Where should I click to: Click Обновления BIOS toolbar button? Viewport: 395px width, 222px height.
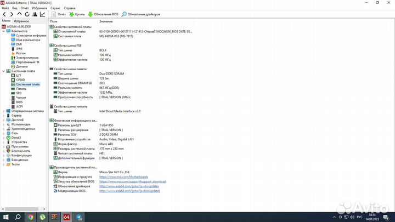pos(103,14)
